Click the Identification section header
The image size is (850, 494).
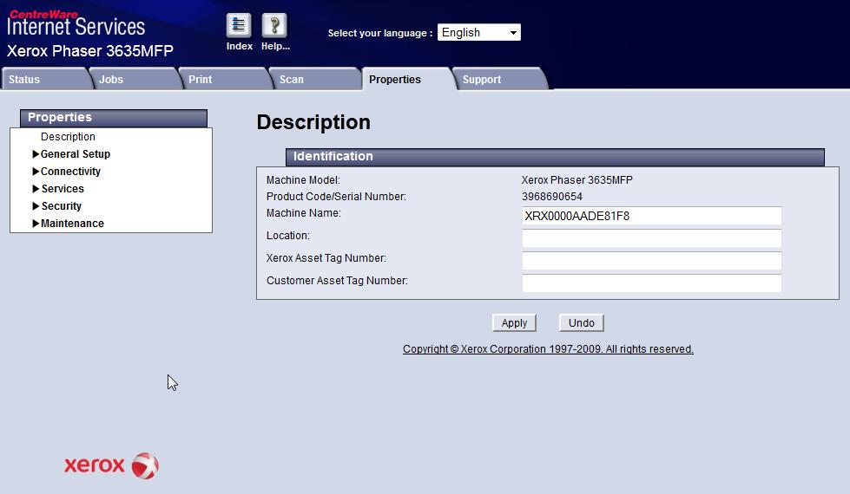555,157
